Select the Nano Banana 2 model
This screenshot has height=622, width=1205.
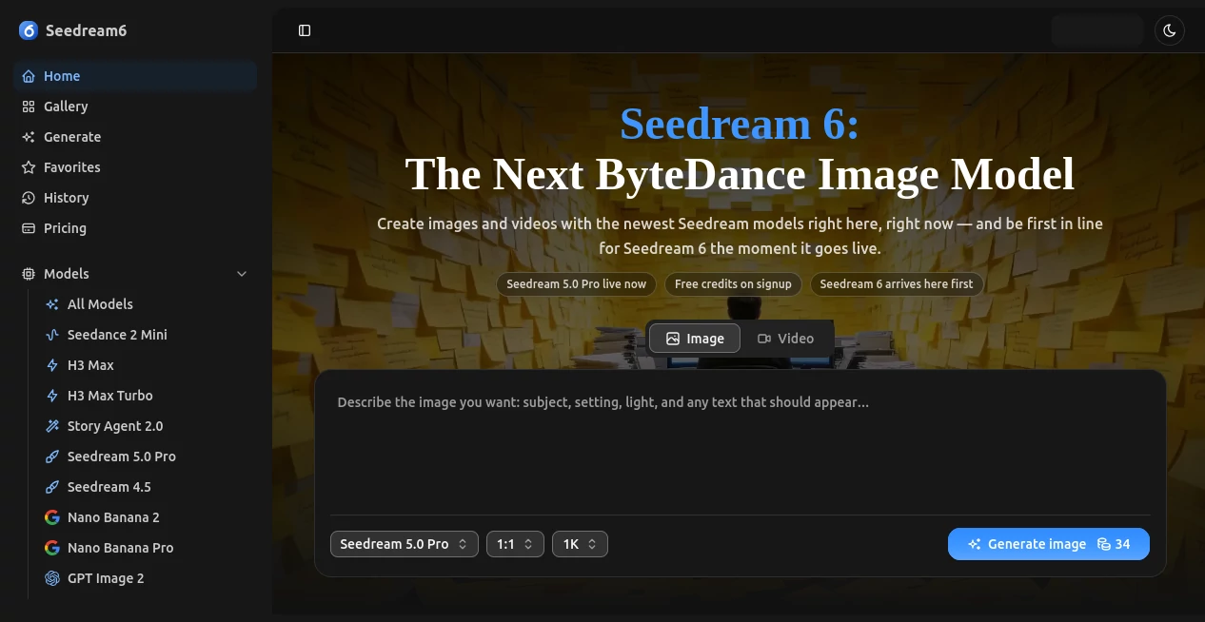point(148,517)
